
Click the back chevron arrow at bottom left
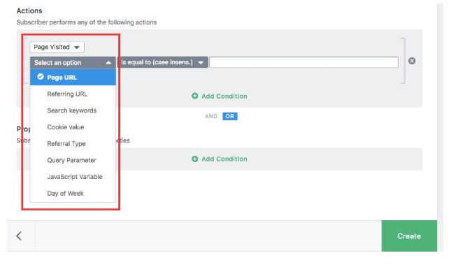pyautogui.click(x=19, y=236)
